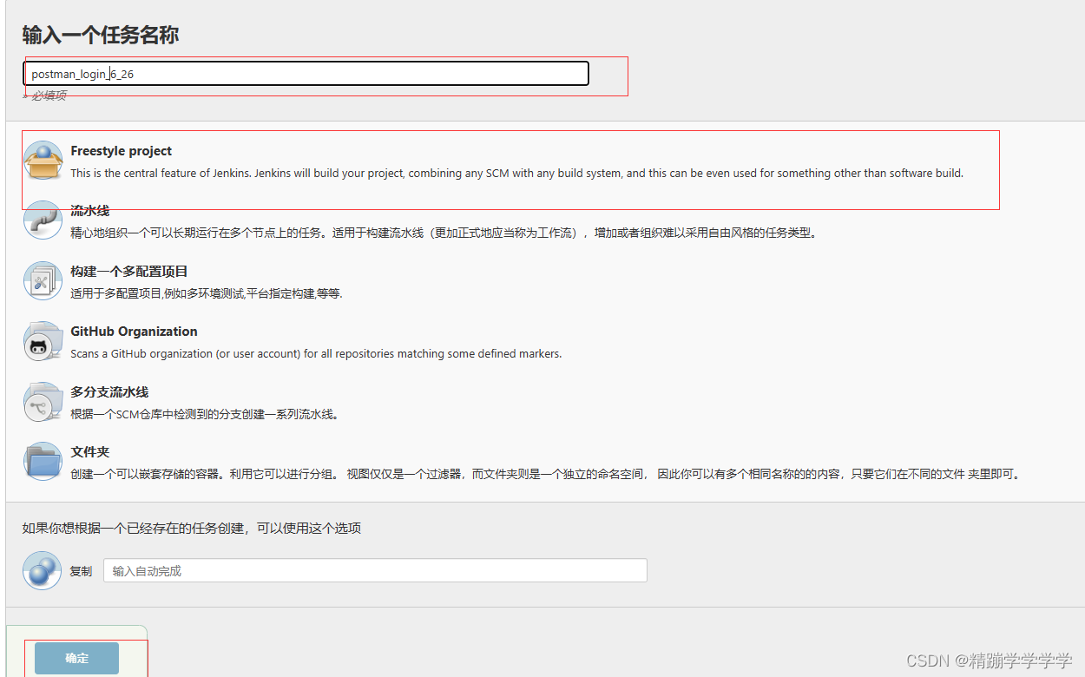This screenshot has width=1085, height=677.
Task: Click the description starting 创建一个可以嵌套存储的容器
Action: [x=546, y=474]
